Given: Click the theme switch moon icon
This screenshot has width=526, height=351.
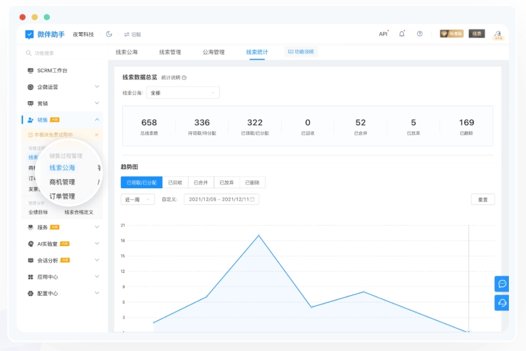Looking at the screenshot, I should 109,34.
